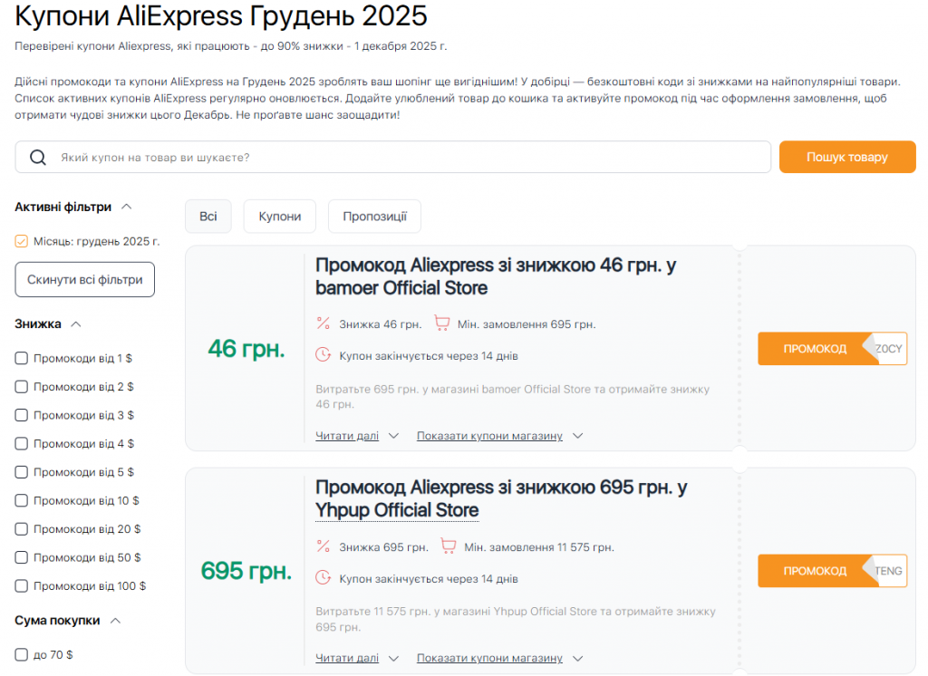Switch to the "Купони" tab

pos(279,216)
